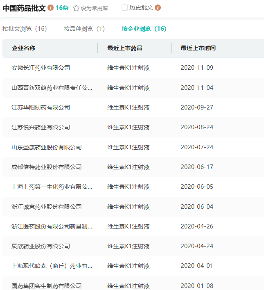Screen dimensions: 264x290
Task: Switch to 按品种浏览 (1) tab
Action: 84,29
